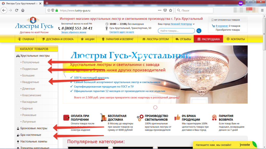Image resolution: width=266 pixels, height=149 pixels.
Task: Open the В корзине cart link
Action: [222, 26]
